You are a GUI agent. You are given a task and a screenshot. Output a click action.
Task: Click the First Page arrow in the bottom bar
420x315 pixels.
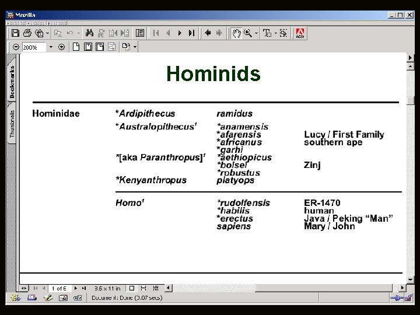36,288
